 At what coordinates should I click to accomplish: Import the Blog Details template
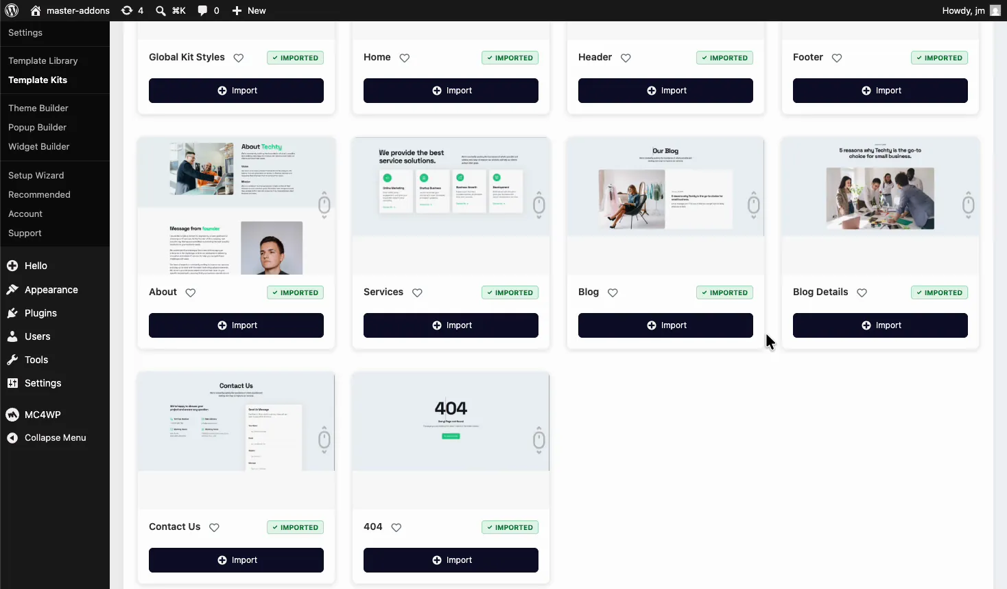click(880, 325)
